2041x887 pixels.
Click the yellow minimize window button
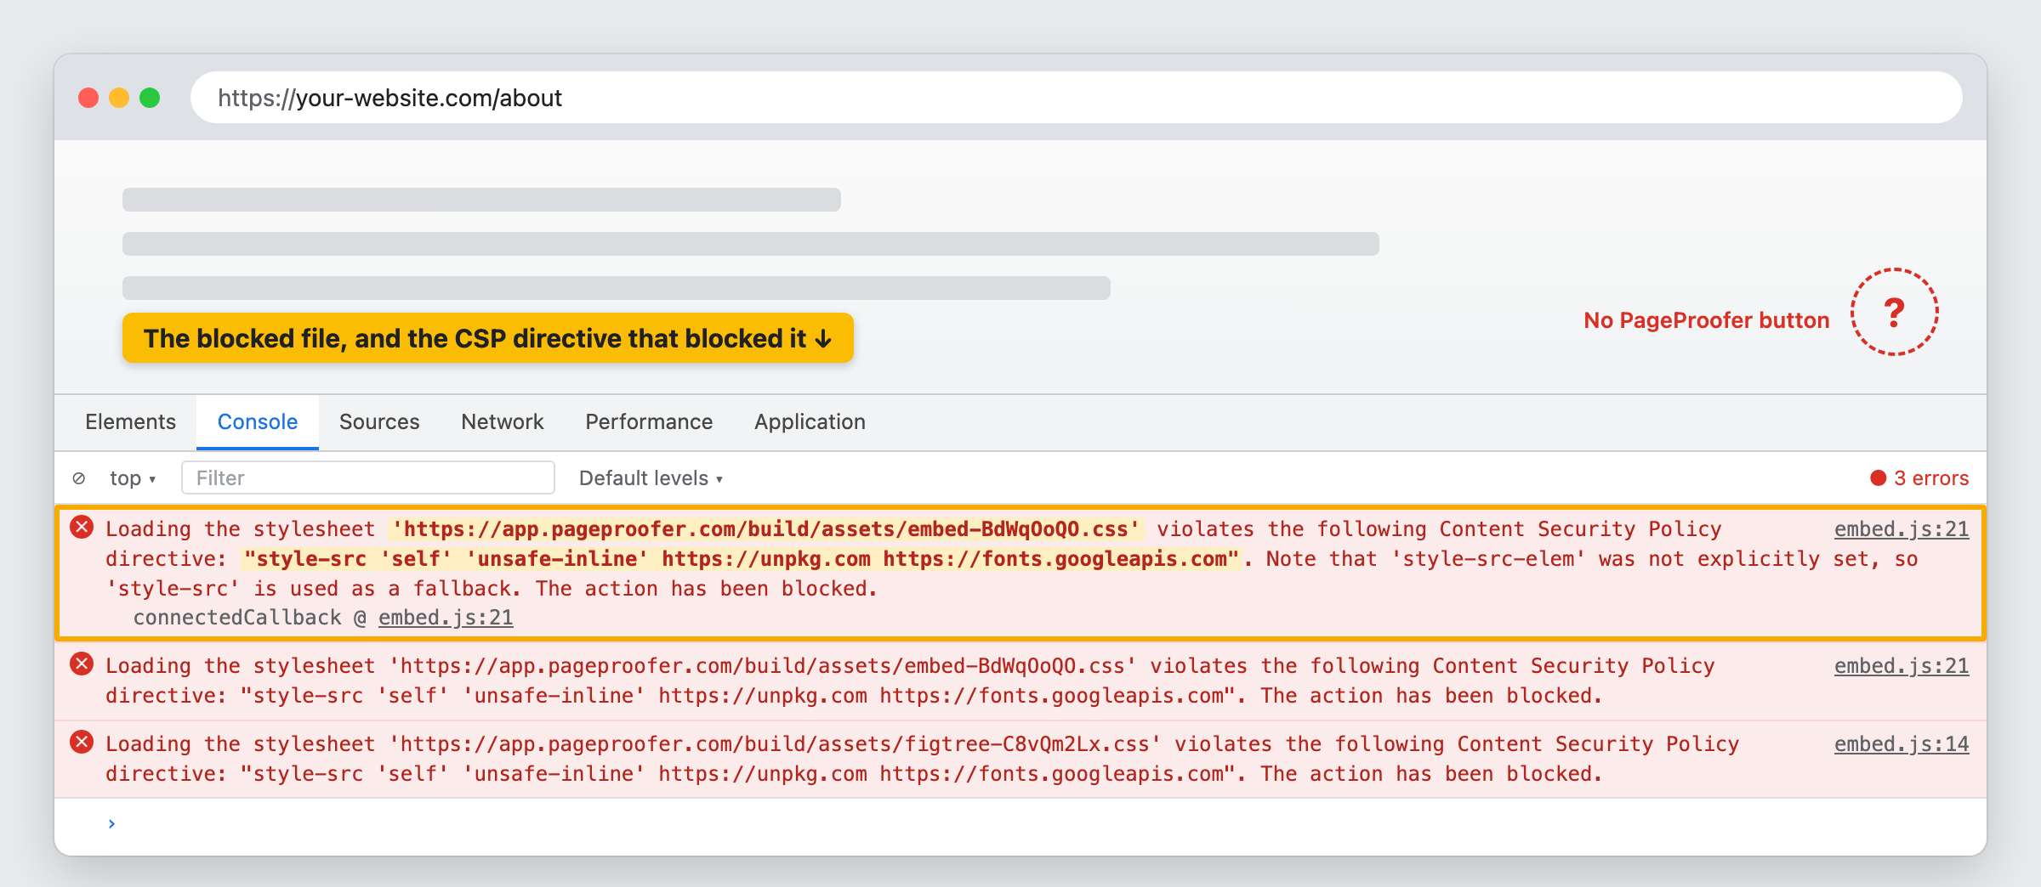coord(119,98)
